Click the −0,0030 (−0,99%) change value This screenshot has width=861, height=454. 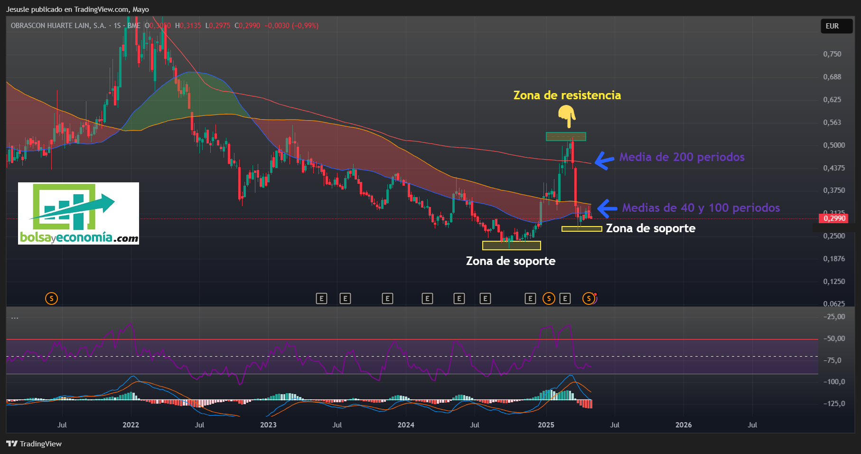[x=291, y=26]
